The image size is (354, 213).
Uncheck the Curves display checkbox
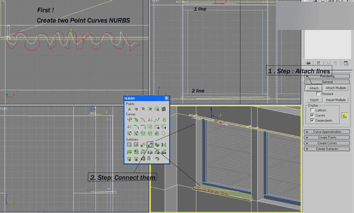click(312, 115)
